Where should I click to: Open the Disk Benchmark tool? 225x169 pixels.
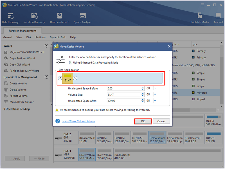coord(59,18)
